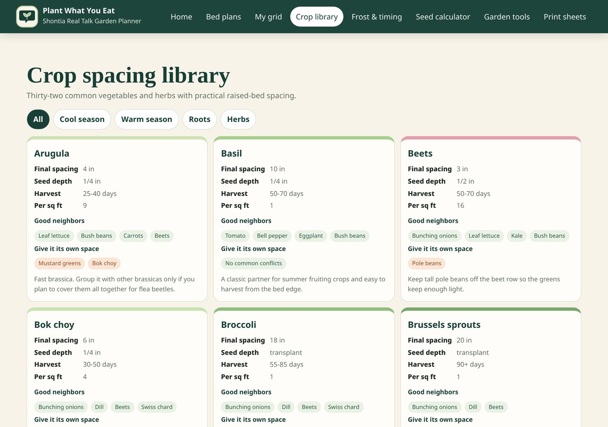
Task: Open Frost & timing
Action: coord(377,17)
